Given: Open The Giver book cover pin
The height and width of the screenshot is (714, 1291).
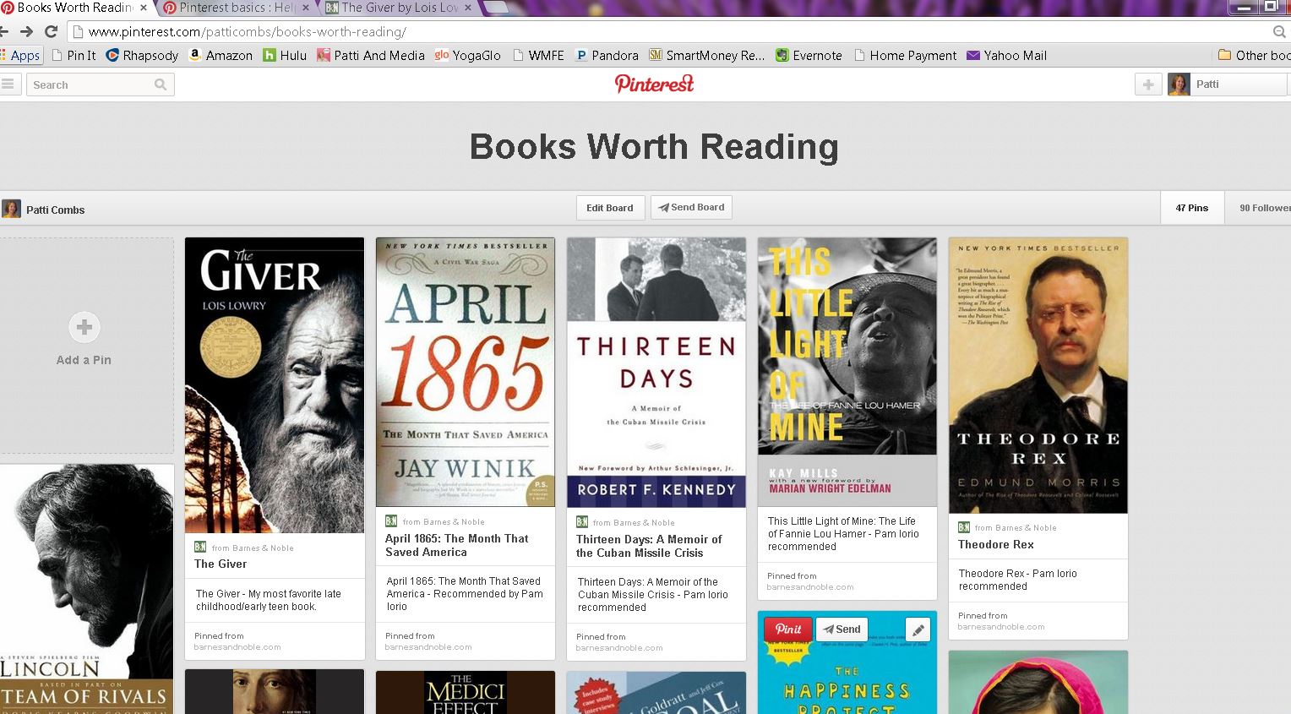Looking at the screenshot, I should [x=275, y=385].
